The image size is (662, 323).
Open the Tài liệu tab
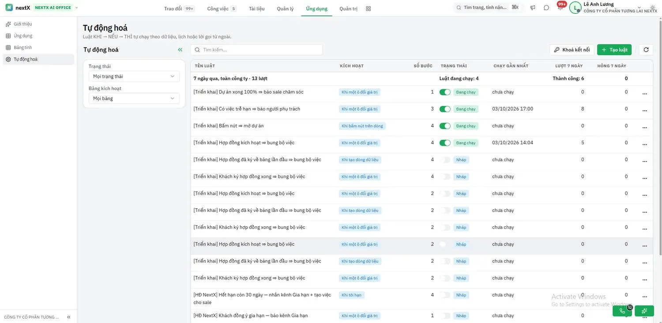pyautogui.click(x=257, y=8)
